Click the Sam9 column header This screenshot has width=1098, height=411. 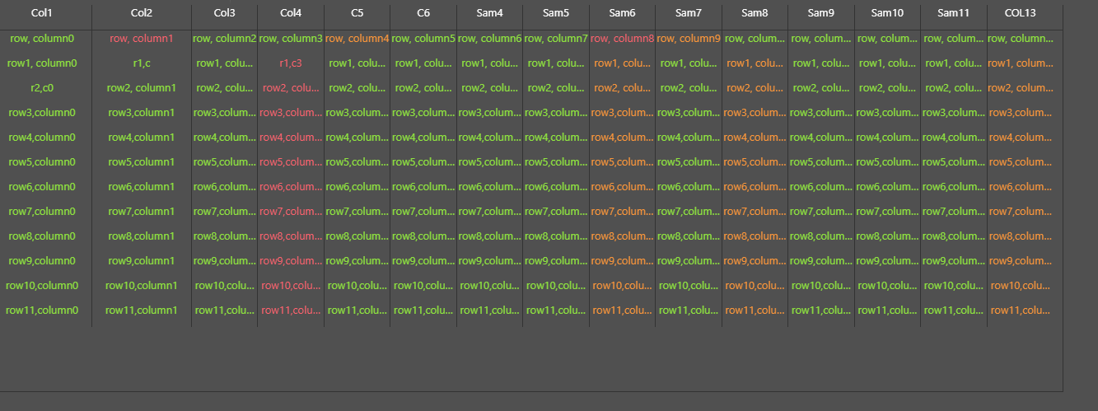click(x=821, y=13)
